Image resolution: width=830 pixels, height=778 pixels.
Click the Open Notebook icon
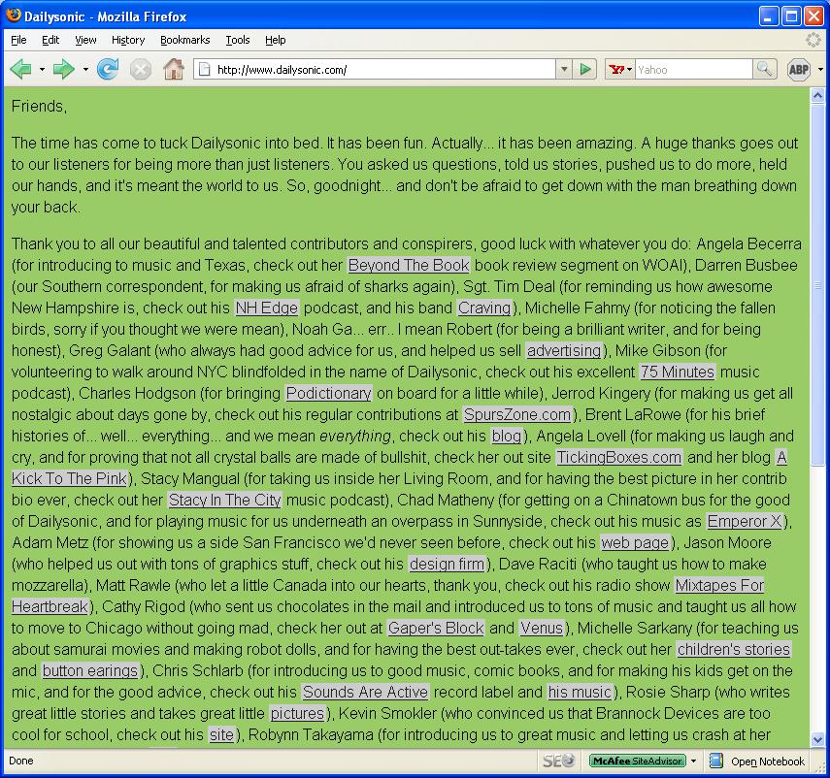715,761
